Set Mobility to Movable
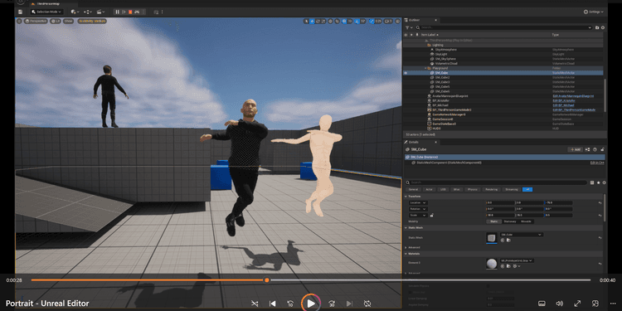The height and width of the screenshot is (311, 622). pyautogui.click(x=526, y=221)
